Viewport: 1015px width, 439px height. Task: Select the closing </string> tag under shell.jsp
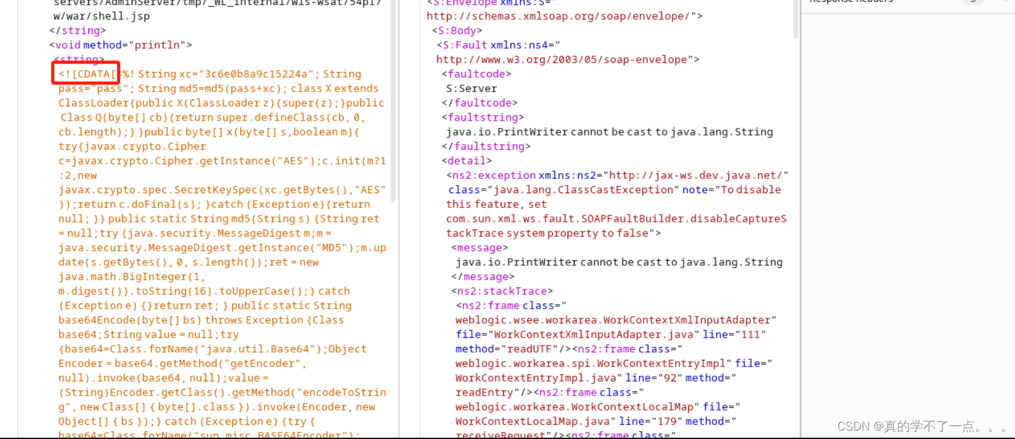(77, 30)
